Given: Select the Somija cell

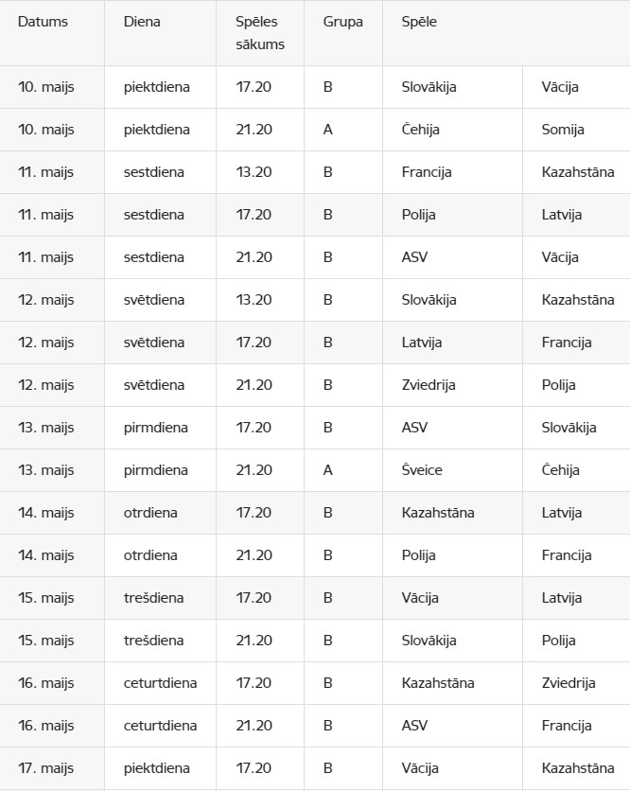Looking at the screenshot, I should tap(563, 130).
